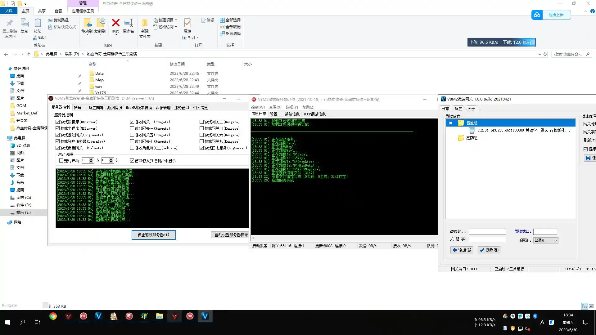
Task: Click 停止游戏服务器(T) button
Action: point(154,235)
